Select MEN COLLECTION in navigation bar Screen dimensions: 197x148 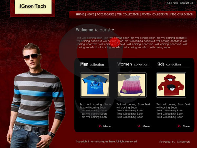click(128, 14)
